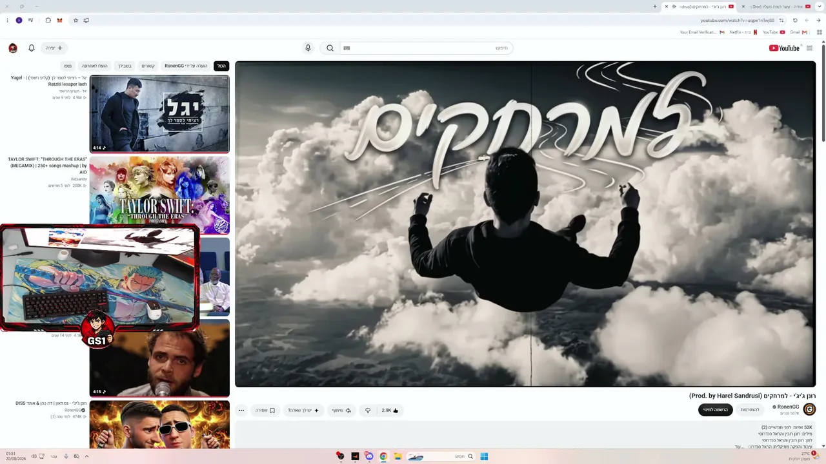Open 'TAYLOR SWIFT: THROUGH THE ERAS' title link
This screenshot has width=826, height=464.
(47, 166)
